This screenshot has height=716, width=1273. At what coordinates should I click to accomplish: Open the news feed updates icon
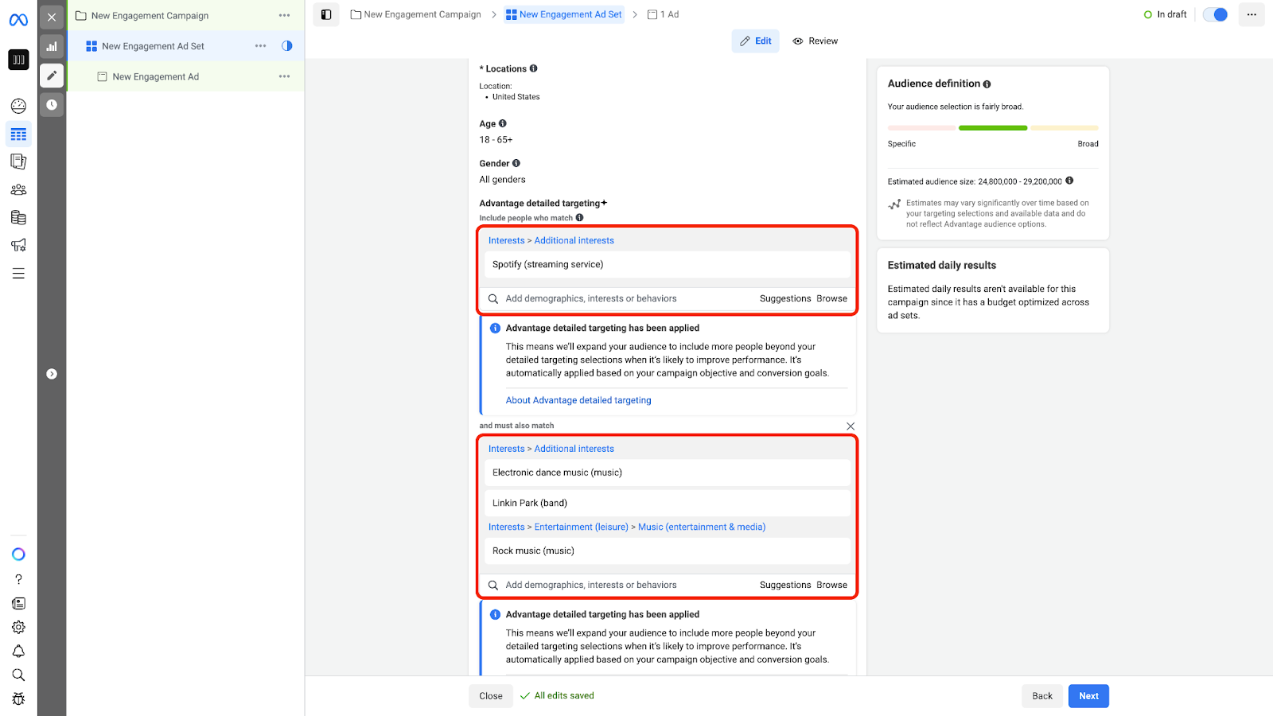pos(18,603)
